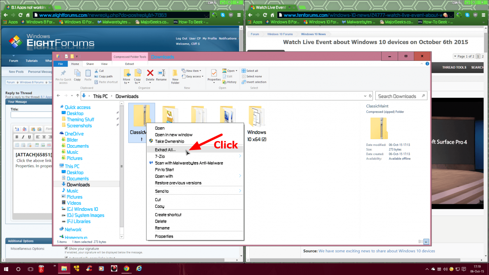The height and width of the screenshot is (275, 489).
Task: Open the Quick Access Toolbar customize dropdown
Action: coord(77,56)
